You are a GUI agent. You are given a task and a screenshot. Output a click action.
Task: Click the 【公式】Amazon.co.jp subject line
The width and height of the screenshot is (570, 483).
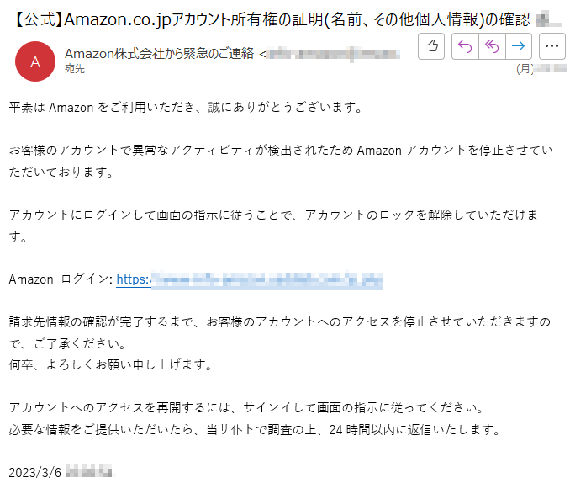272,19
